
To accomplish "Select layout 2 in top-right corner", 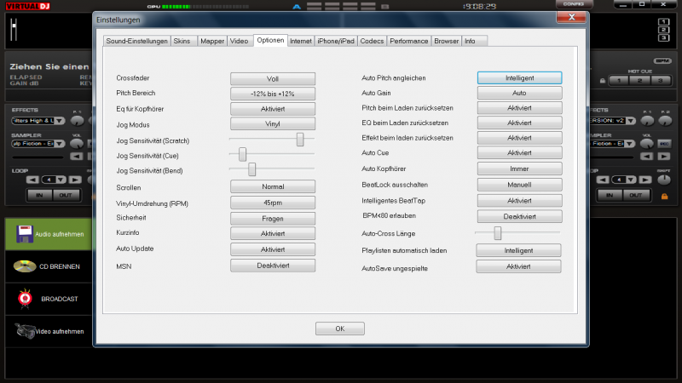I will [663, 29].
